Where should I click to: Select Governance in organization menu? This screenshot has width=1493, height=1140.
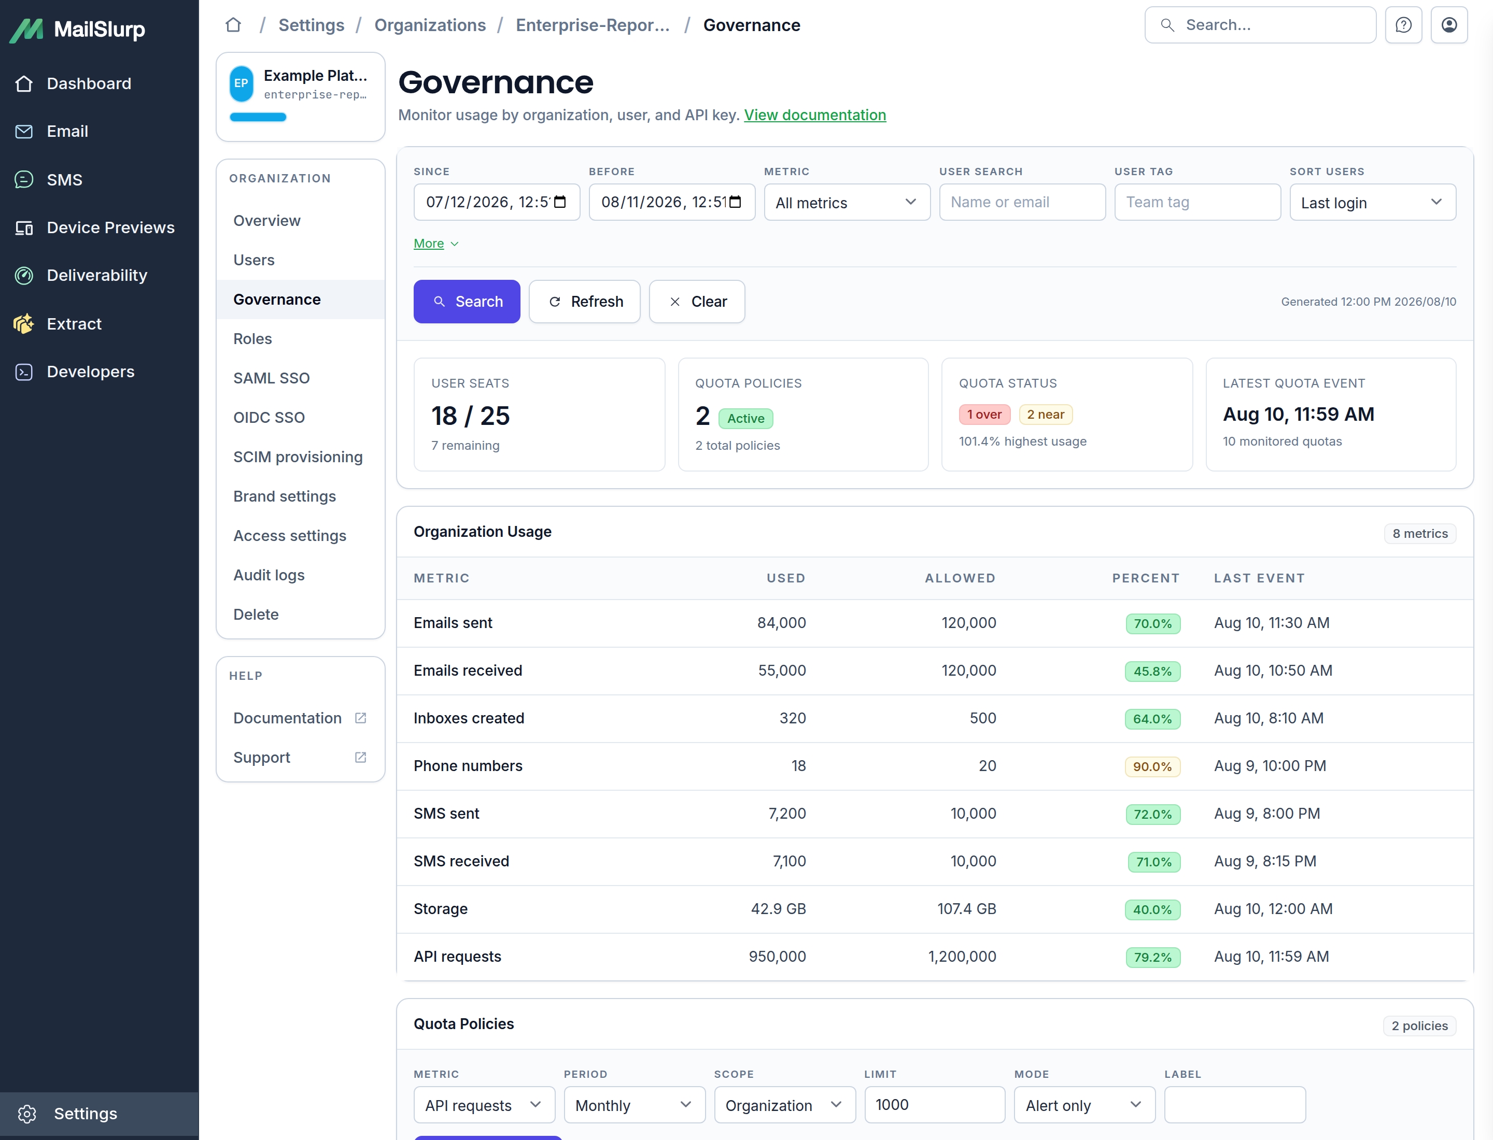pyautogui.click(x=300, y=300)
